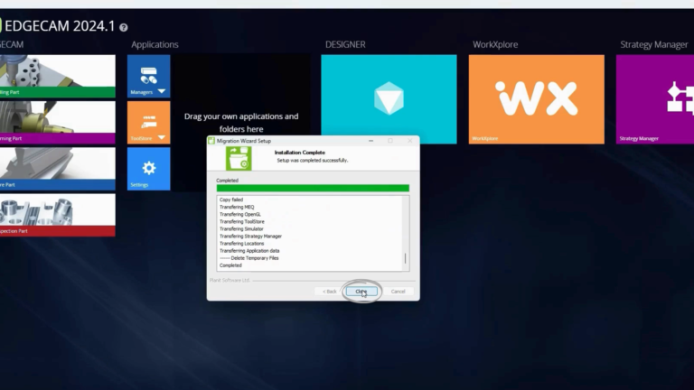This screenshot has width=694, height=390.
Task: Click the EDGECAM help question mark icon
Action: (123, 28)
